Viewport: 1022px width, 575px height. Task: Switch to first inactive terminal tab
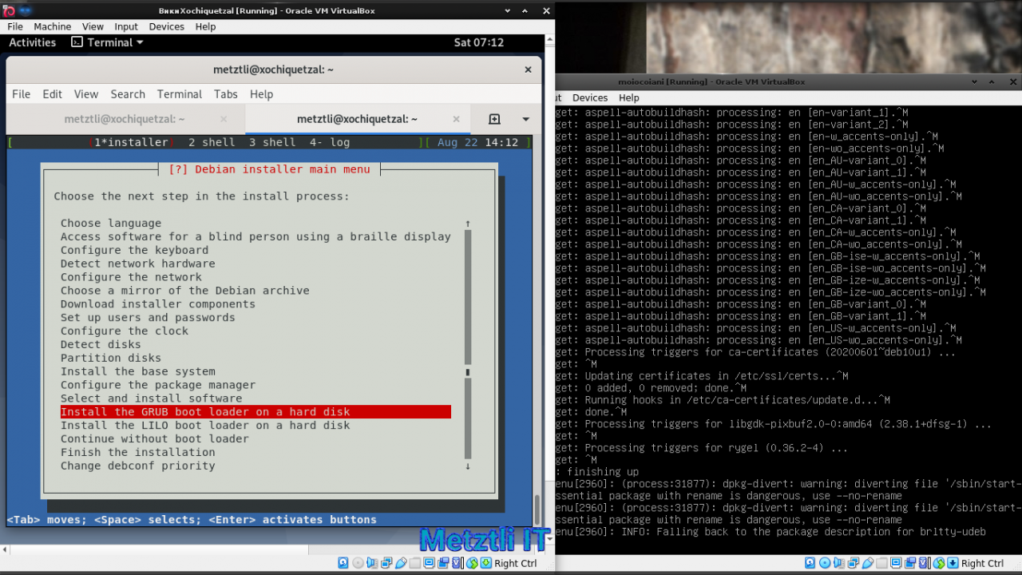click(125, 119)
